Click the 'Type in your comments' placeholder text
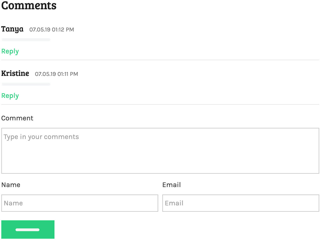Image resolution: width=320 pixels, height=240 pixels. [41, 137]
